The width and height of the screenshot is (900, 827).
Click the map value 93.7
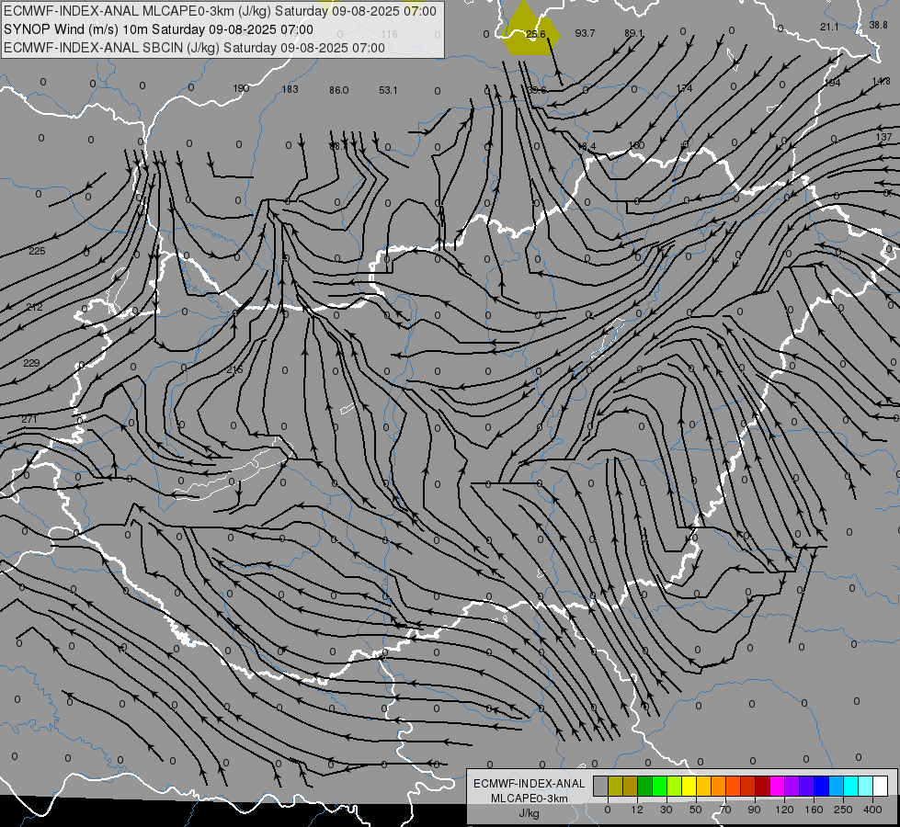pyautogui.click(x=585, y=33)
